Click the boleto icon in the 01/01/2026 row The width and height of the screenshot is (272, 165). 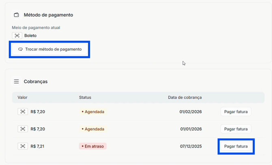(x=23, y=129)
